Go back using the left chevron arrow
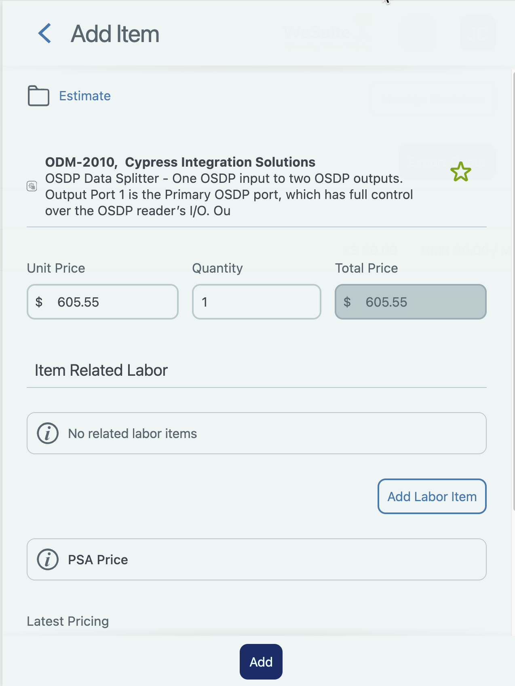 tap(45, 33)
